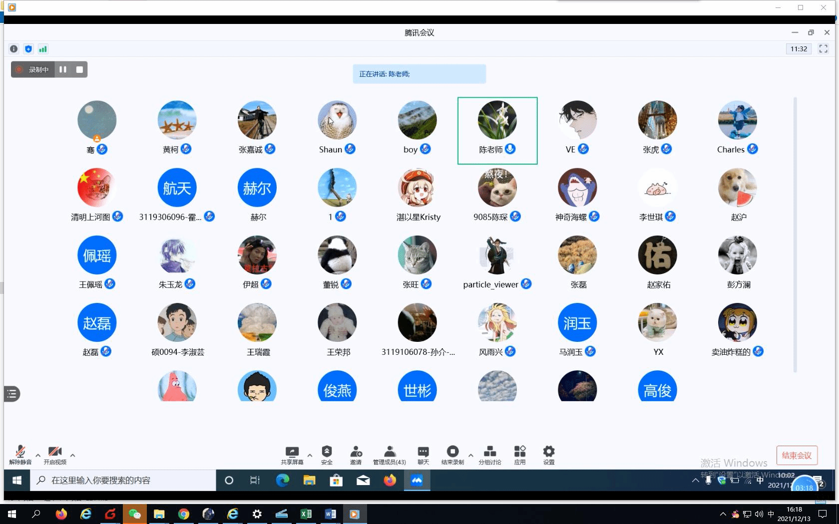The width and height of the screenshot is (839, 524).
Task: Open meeting settings gear
Action: (x=548, y=454)
